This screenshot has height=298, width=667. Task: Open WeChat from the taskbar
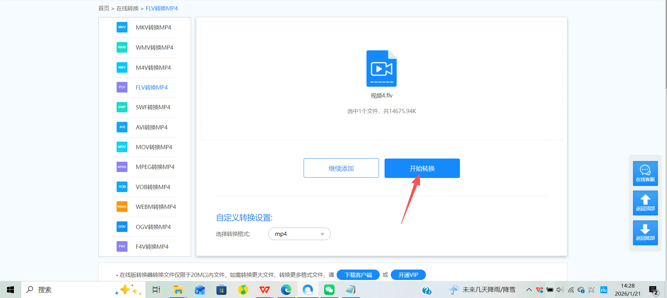tap(329, 290)
